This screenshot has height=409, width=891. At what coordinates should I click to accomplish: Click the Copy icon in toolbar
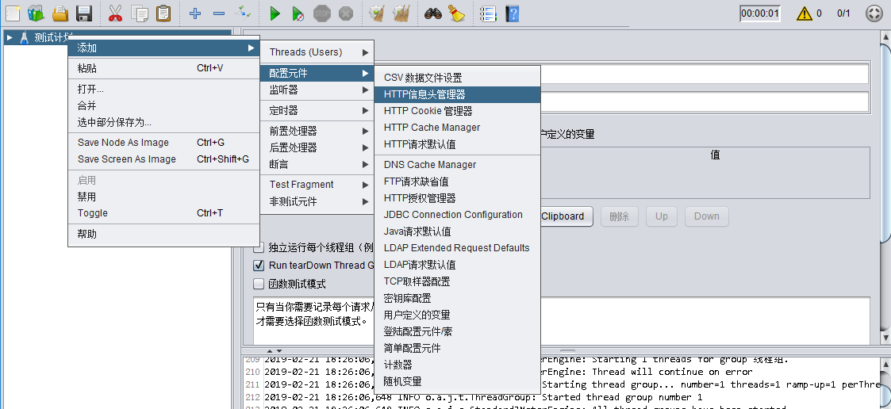coord(139,13)
